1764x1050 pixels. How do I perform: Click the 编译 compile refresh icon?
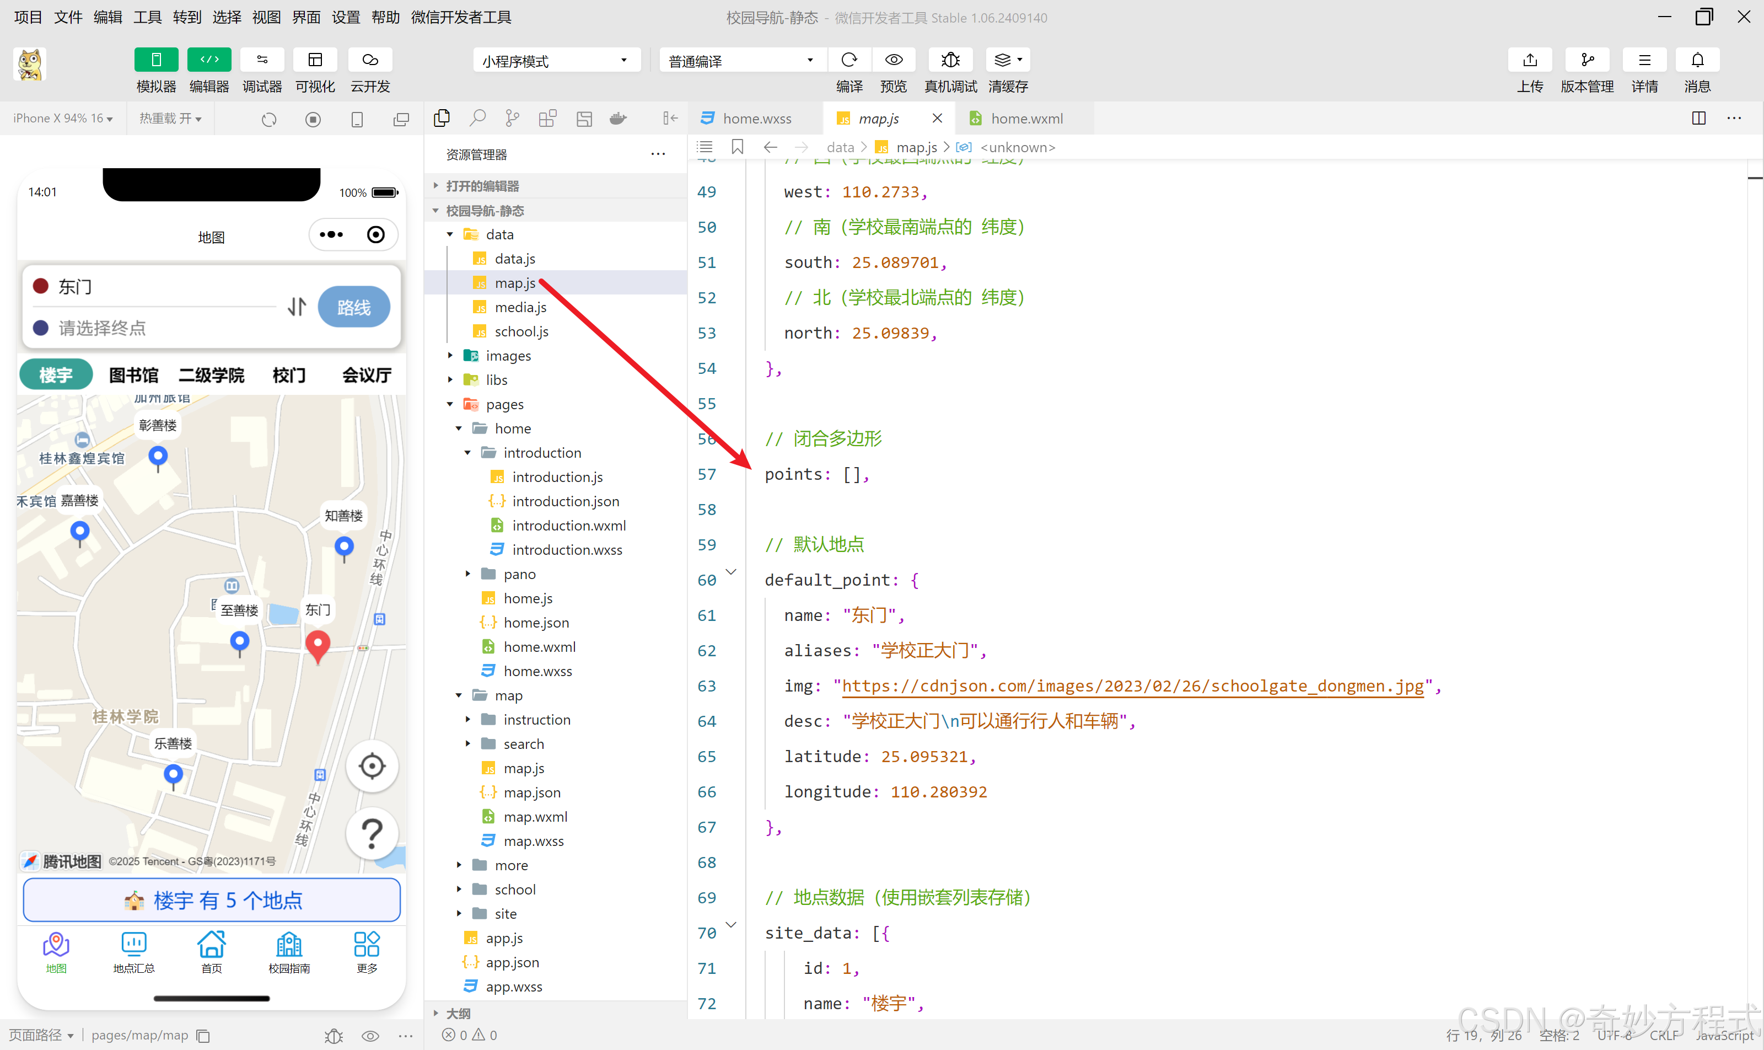pos(849,60)
